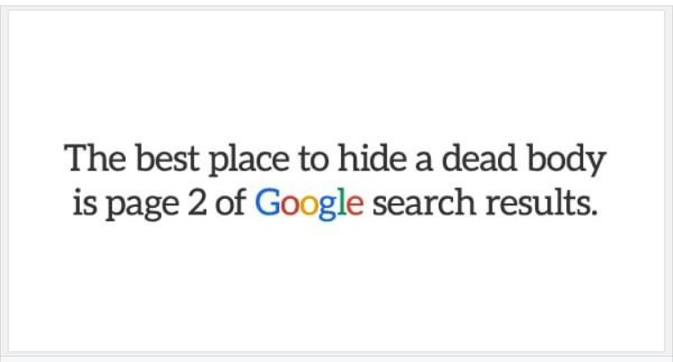Click the word "The" starting the quote
Viewport: 673px width, 362px height.
pyautogui.click(x=95, y=158)
